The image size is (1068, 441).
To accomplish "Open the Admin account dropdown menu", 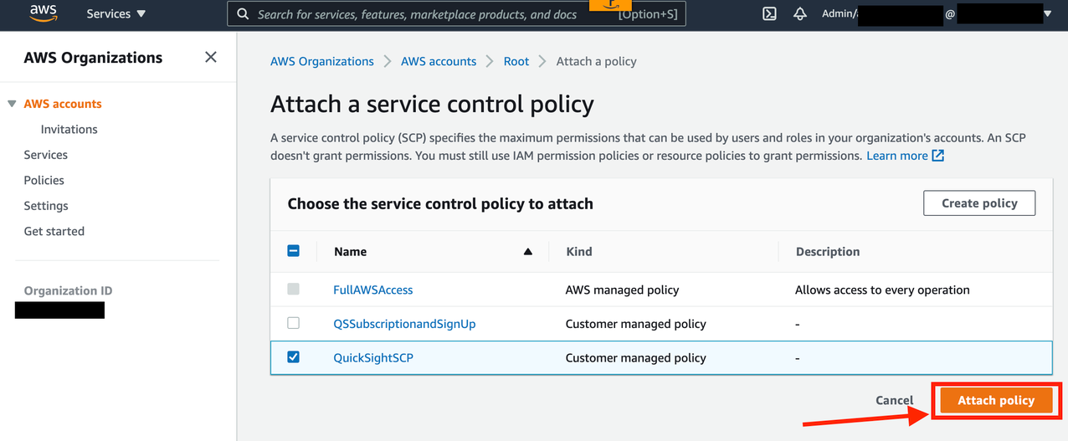I will click(1047, 13).
